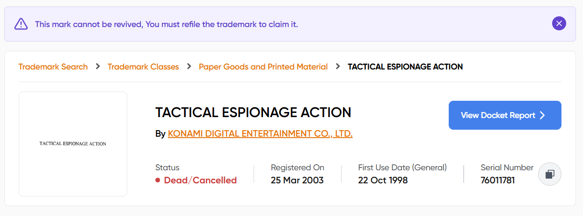The image size is (583, 216).
Task: Click the chevron after Paper Goods and Printed Material
Action: [x=338, y=66]
